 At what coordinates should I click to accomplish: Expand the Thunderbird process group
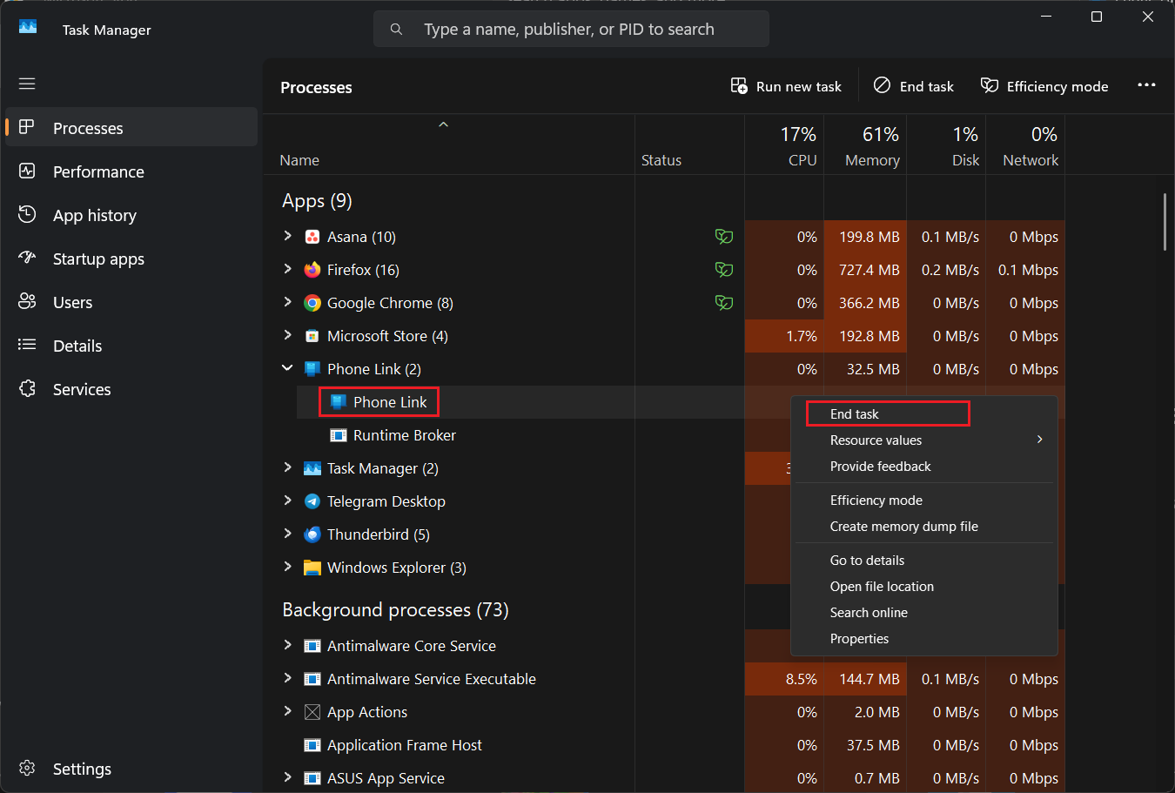click(288, 534)
